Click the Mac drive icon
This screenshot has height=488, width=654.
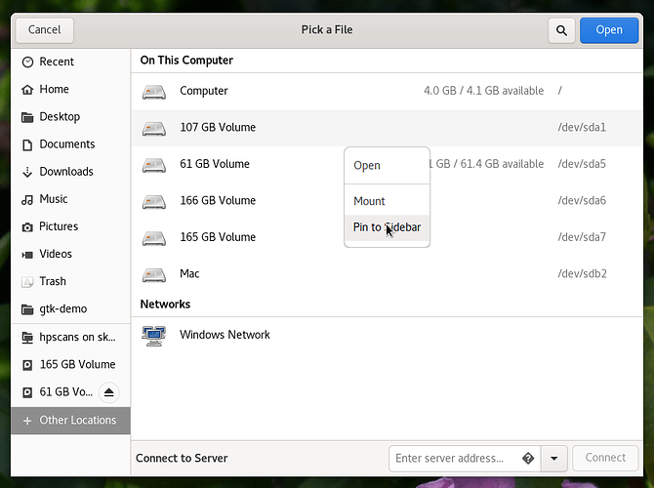click(154, 274)
